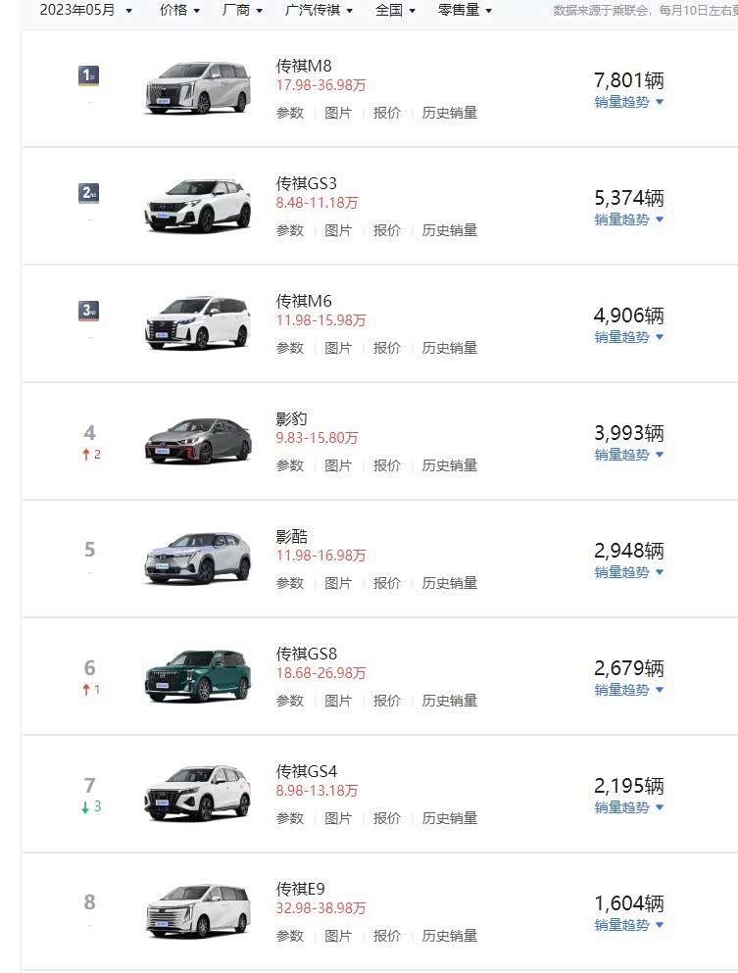Click the rank 1 gold badge icon
The width and height of the screenshot is (738, 973).
pyautogui.click(x=89, y=76)
